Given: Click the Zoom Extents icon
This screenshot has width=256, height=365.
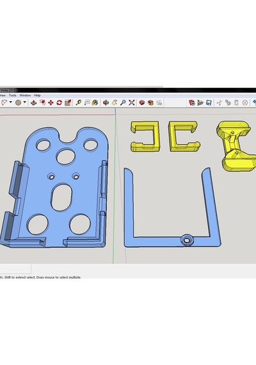Looking at the screenshot, I should click(x=132, y=102).
